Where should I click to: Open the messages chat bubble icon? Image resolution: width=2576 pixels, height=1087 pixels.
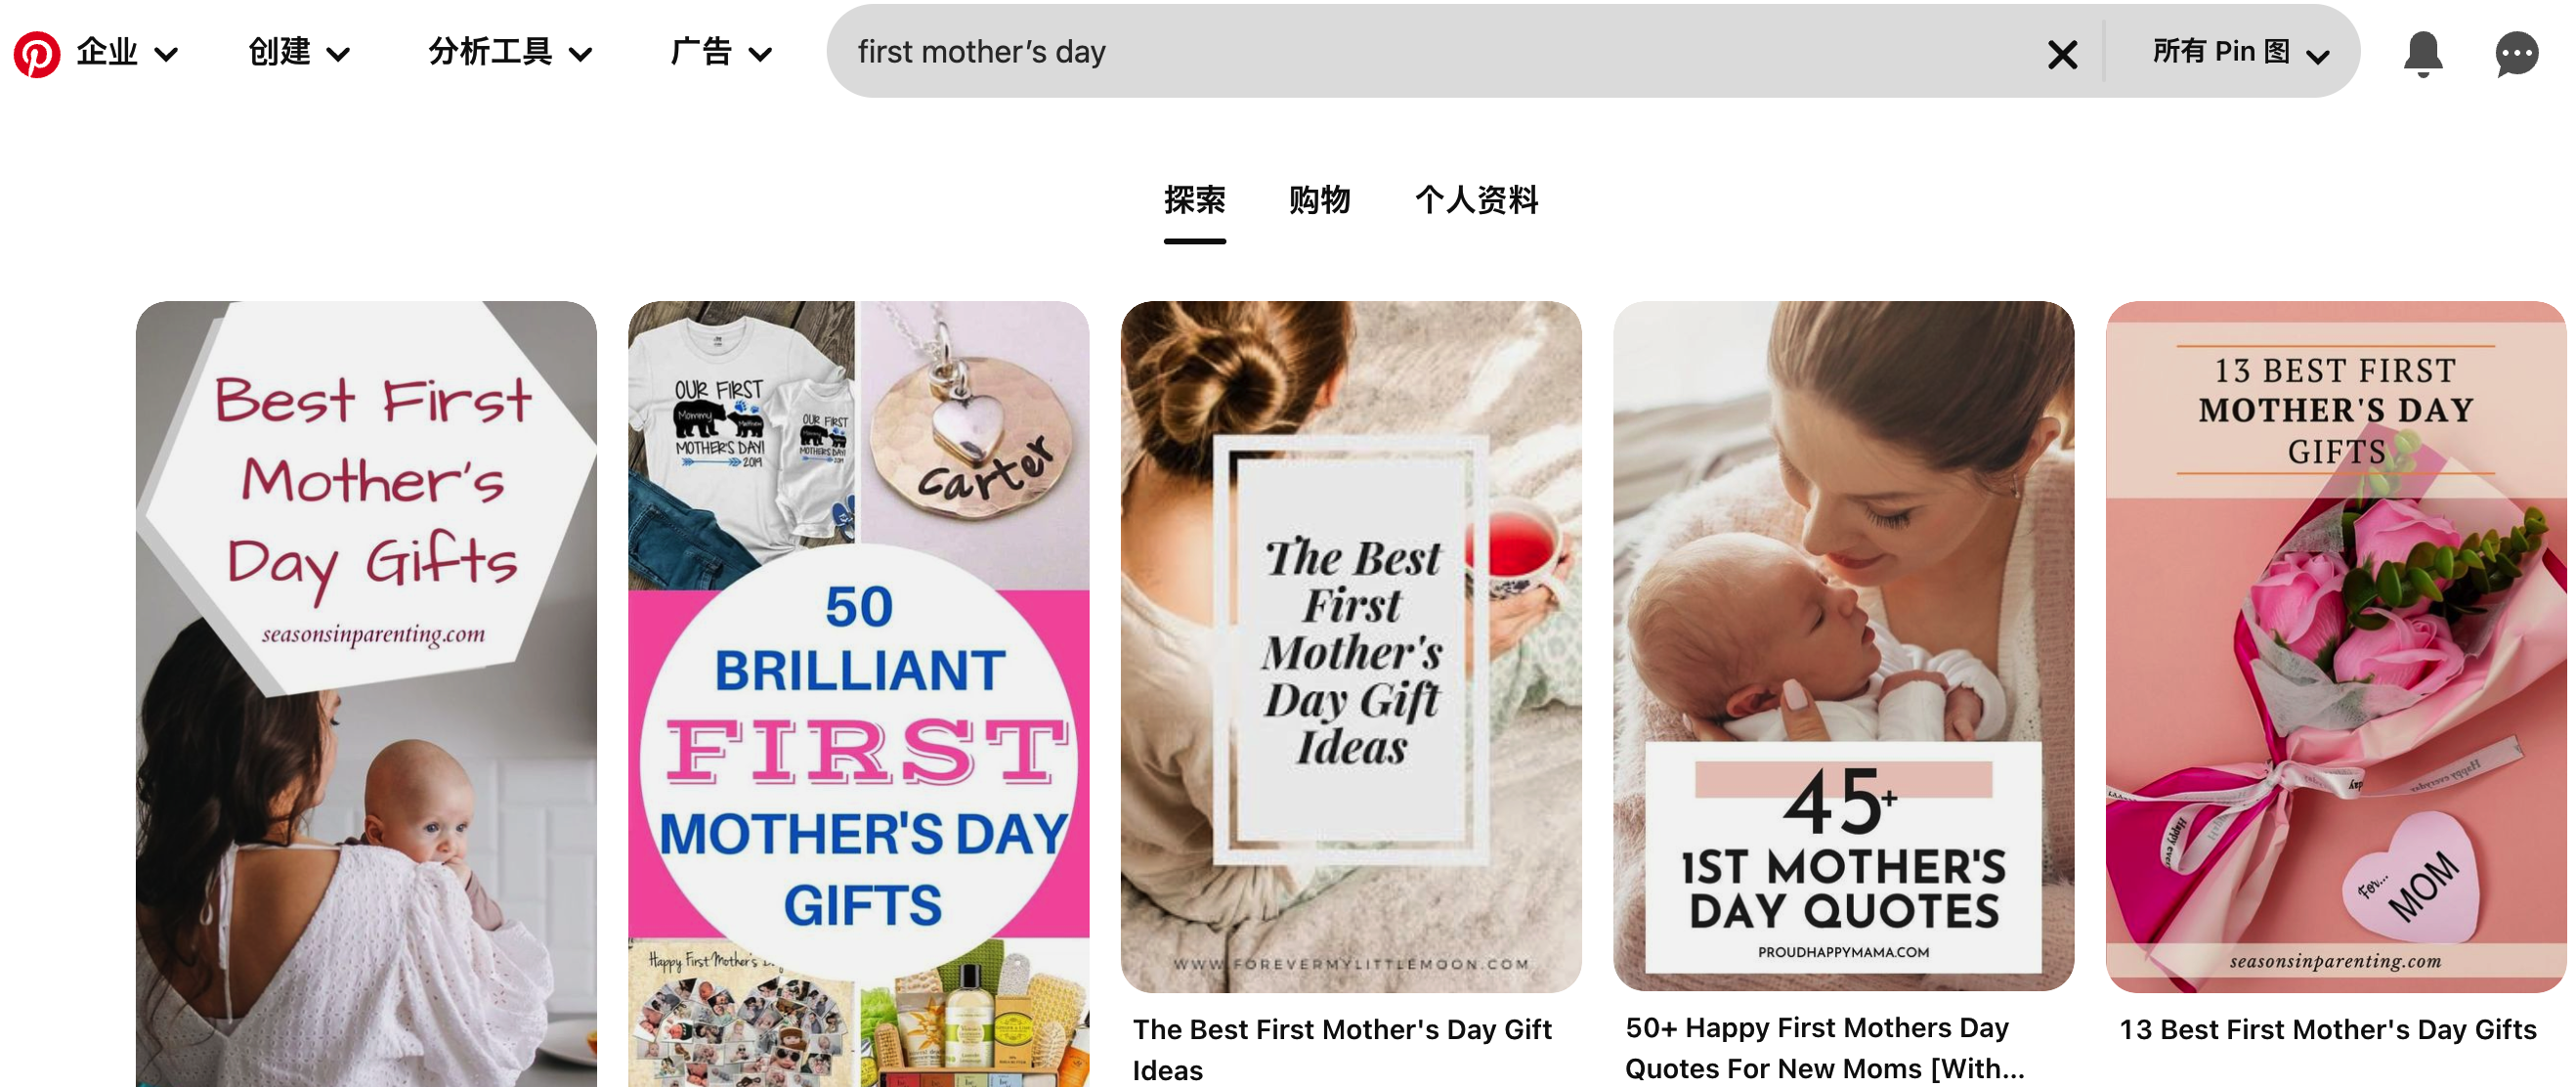pos(2516,53)
